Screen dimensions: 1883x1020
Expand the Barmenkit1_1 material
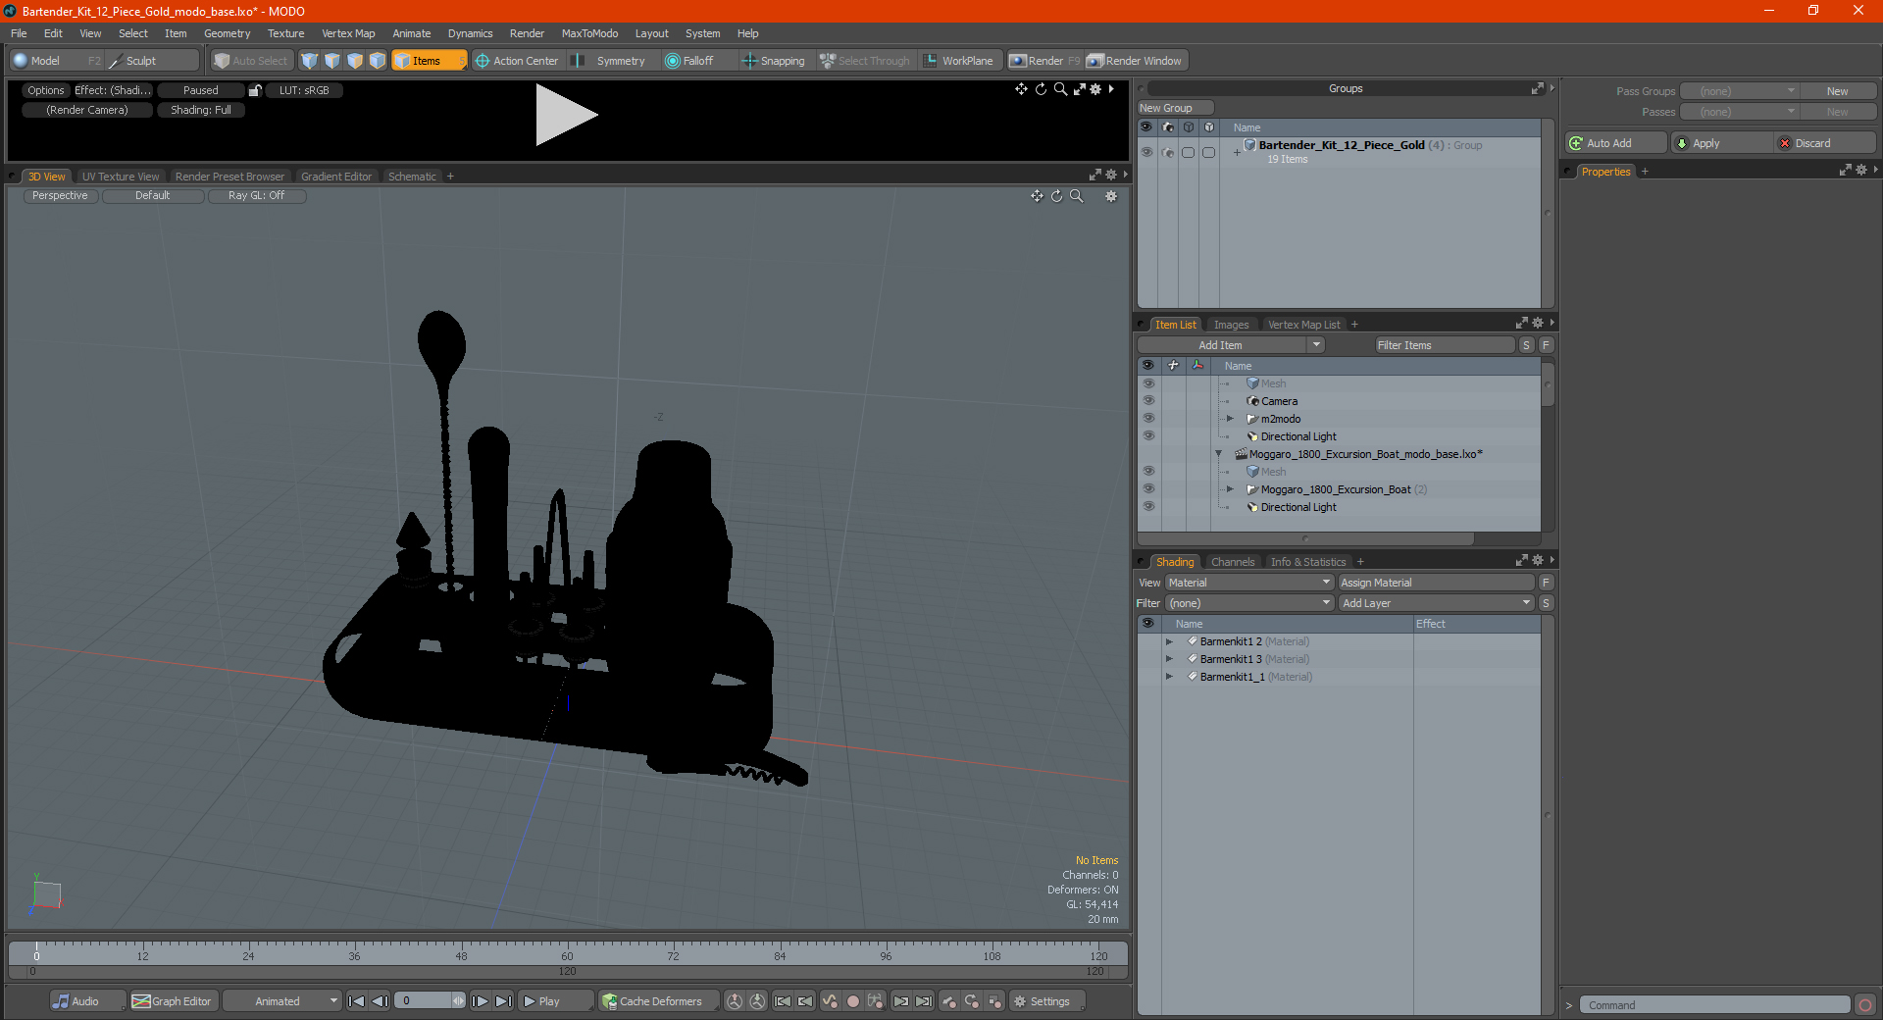1169,677
